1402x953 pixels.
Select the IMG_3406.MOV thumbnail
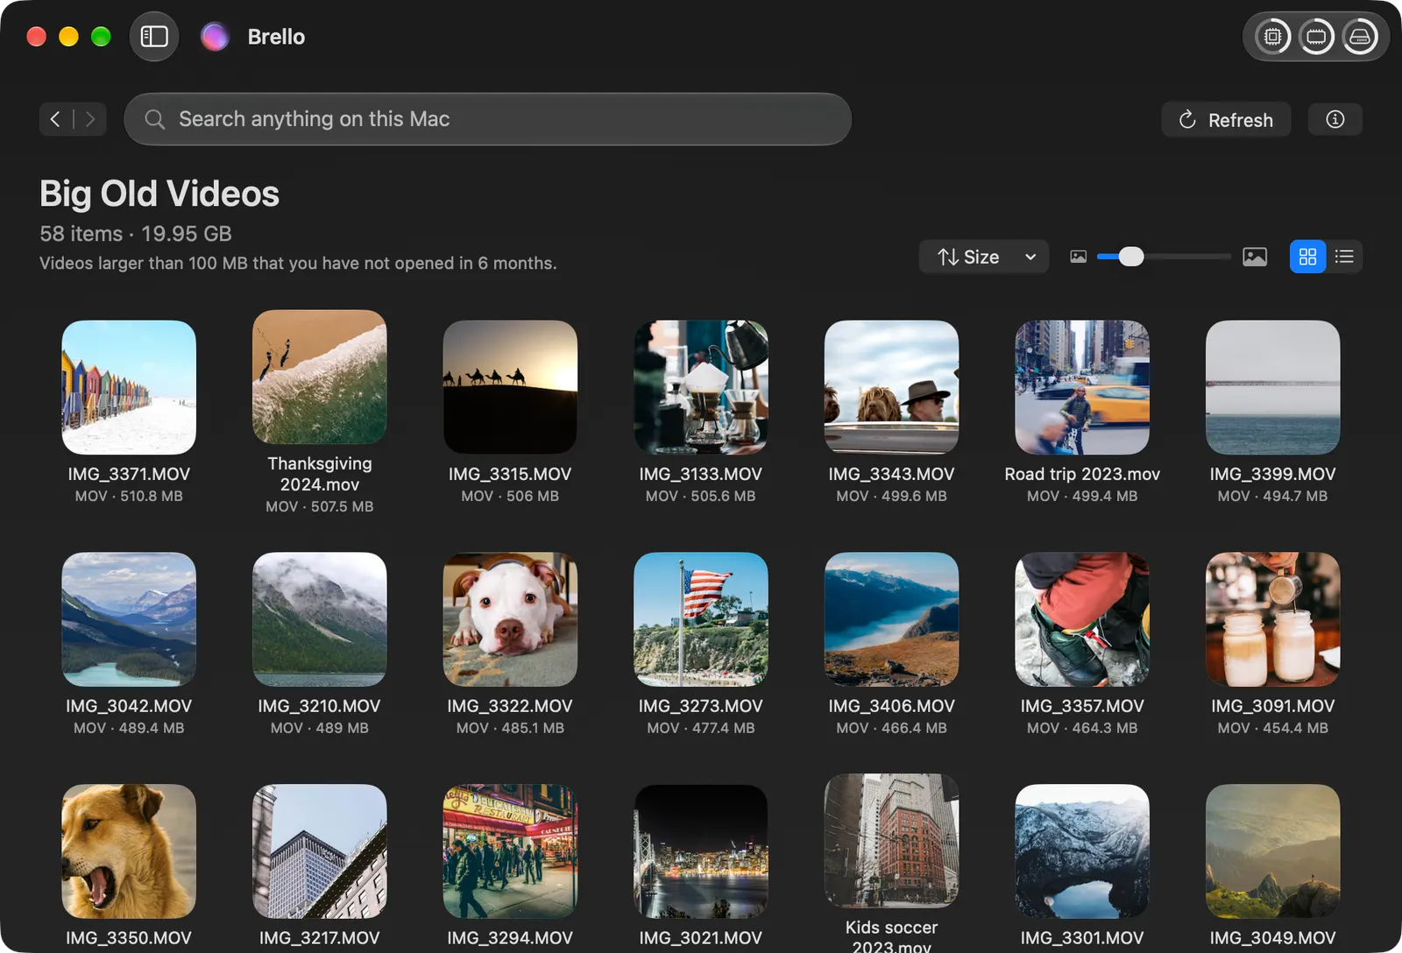coord(891,619)
